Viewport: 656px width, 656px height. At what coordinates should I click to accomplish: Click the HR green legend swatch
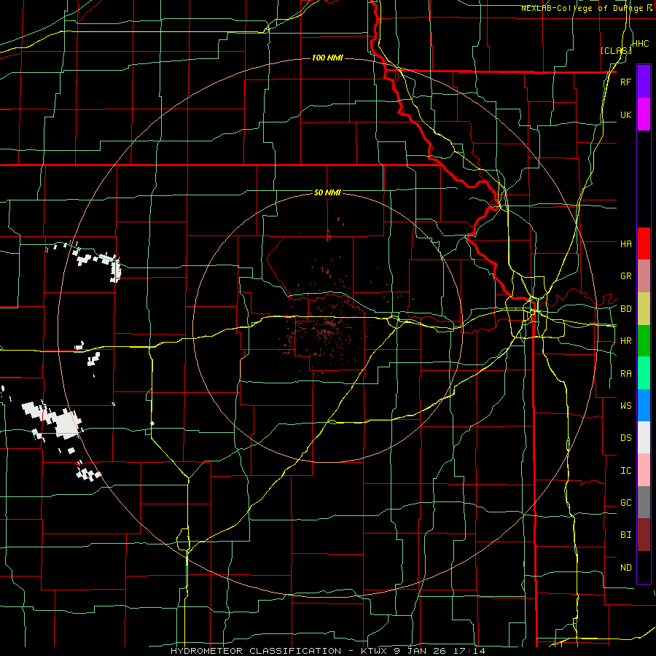[644, 341]
